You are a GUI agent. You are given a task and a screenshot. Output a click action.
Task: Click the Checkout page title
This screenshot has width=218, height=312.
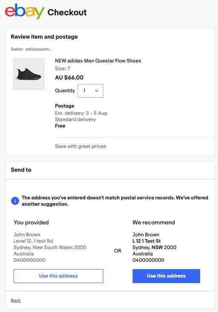click(67, 12)
